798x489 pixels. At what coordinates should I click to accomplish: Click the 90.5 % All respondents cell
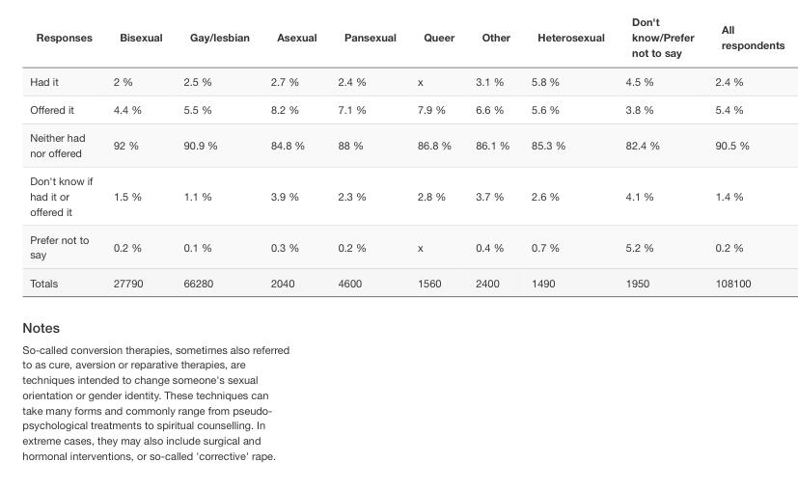(732, 146)
